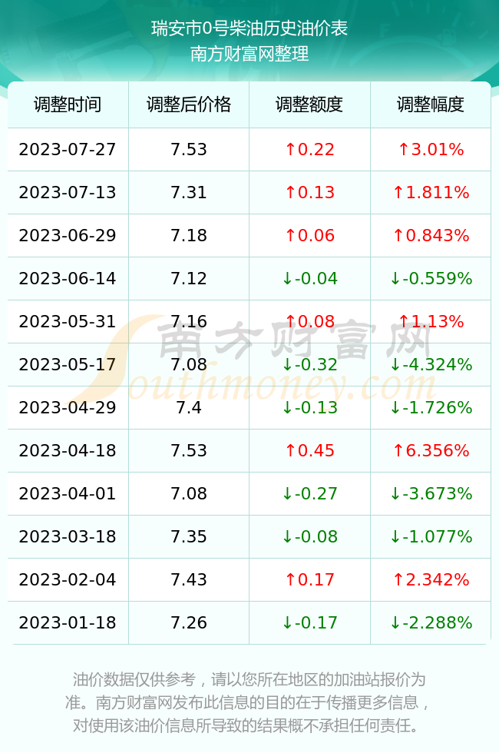This screenshot has width=499, height=753.
Task: Click the 调整时间 column header
Action: 68,104
